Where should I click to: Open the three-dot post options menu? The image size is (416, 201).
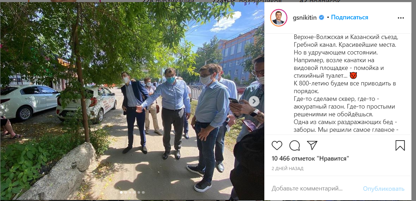[x=401, y=18]
